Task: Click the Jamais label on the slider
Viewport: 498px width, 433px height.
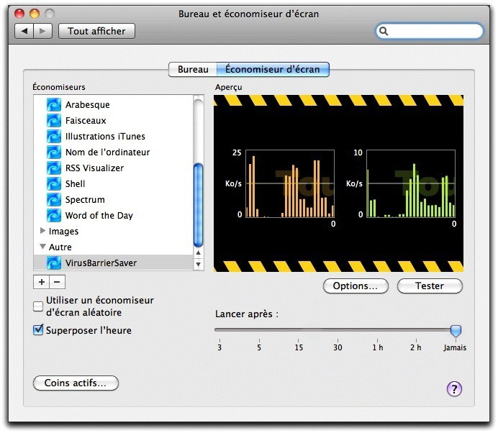Action: click(455, 347)
